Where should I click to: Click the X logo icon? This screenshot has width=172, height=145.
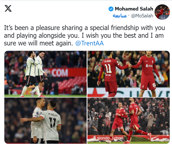click(x=8, y=8)
